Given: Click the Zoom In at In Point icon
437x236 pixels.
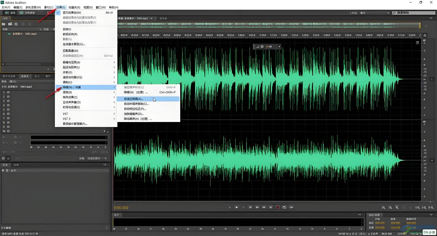Looking at the screenshot, I should pos(418,207).
